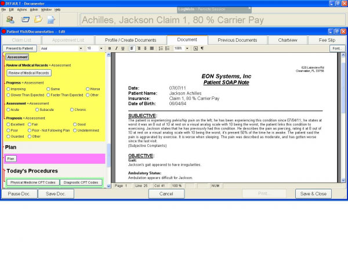The height and width of the screenshot is (255, 348).
Task: Select Improving progress radio button
Action: coord(8,89)
